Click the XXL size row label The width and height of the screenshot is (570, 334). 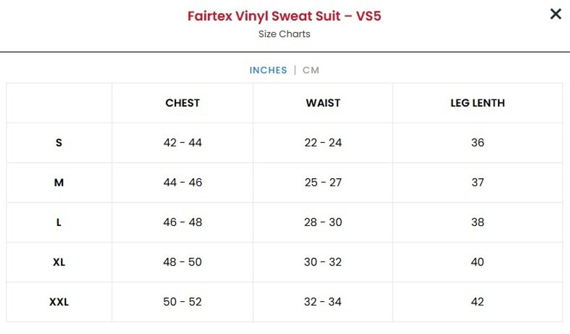(x=59, y=302)
